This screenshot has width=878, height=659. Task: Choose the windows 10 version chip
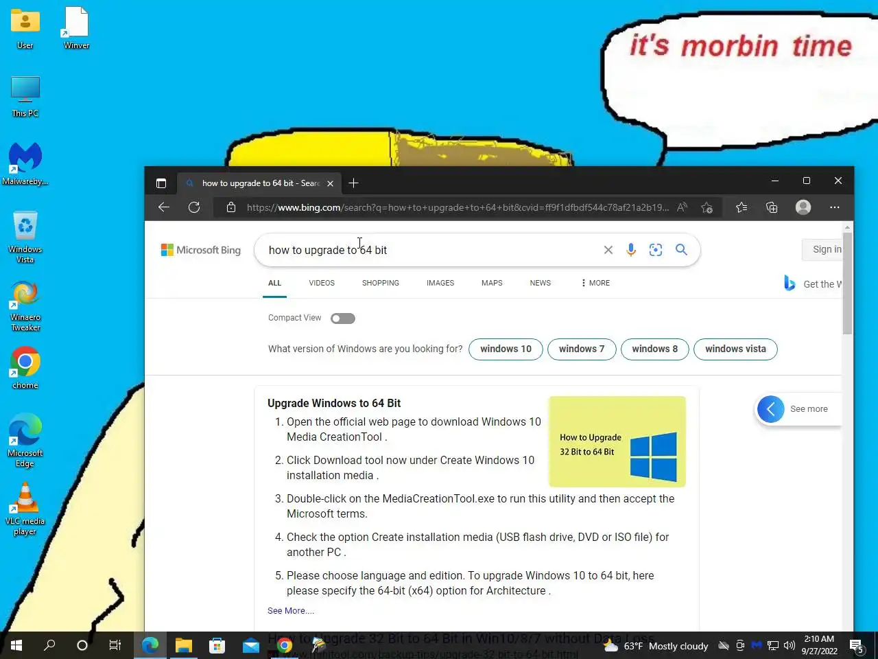coord(506,349)
